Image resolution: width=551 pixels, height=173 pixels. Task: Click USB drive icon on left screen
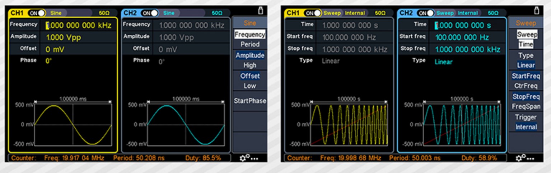pos(261,11)
